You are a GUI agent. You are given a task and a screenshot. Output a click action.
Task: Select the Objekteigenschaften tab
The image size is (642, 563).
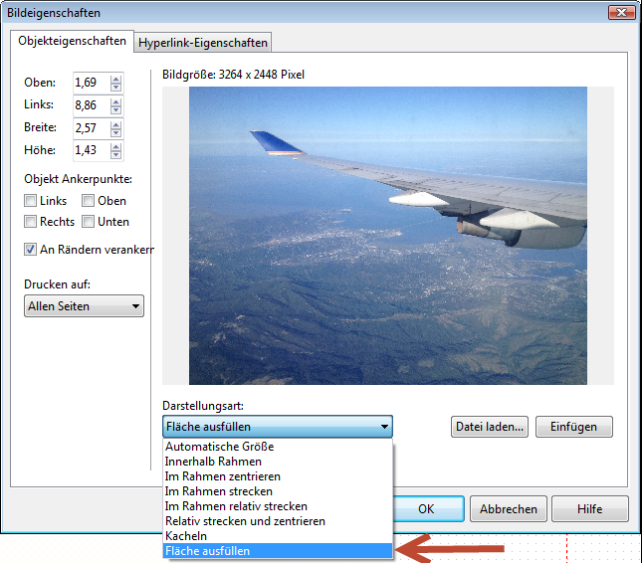72,42
